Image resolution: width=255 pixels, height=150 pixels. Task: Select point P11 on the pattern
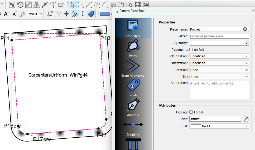[12, 40]
